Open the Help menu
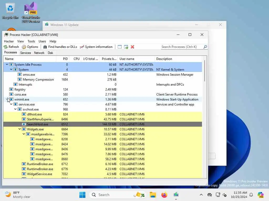The width and height of the screenshot is (269, 201). (53, 41)
